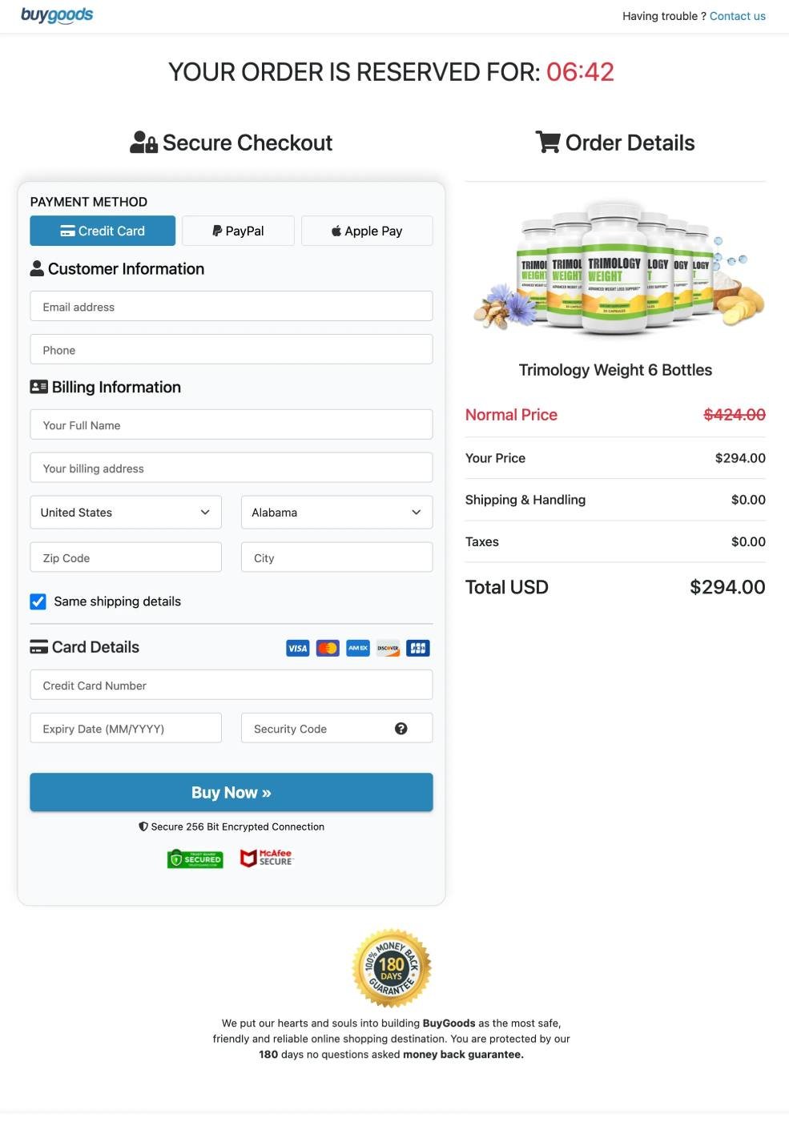Uncheck Same shipping details

pos(38,600)
